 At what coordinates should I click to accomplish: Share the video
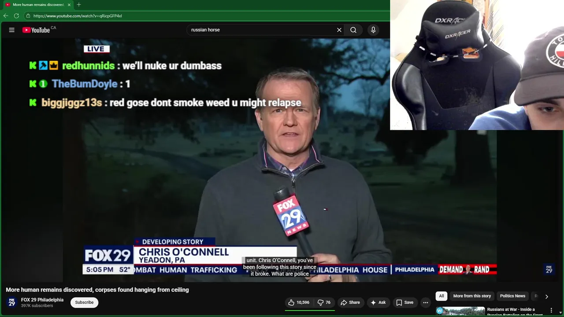click(x=350, y=302)
